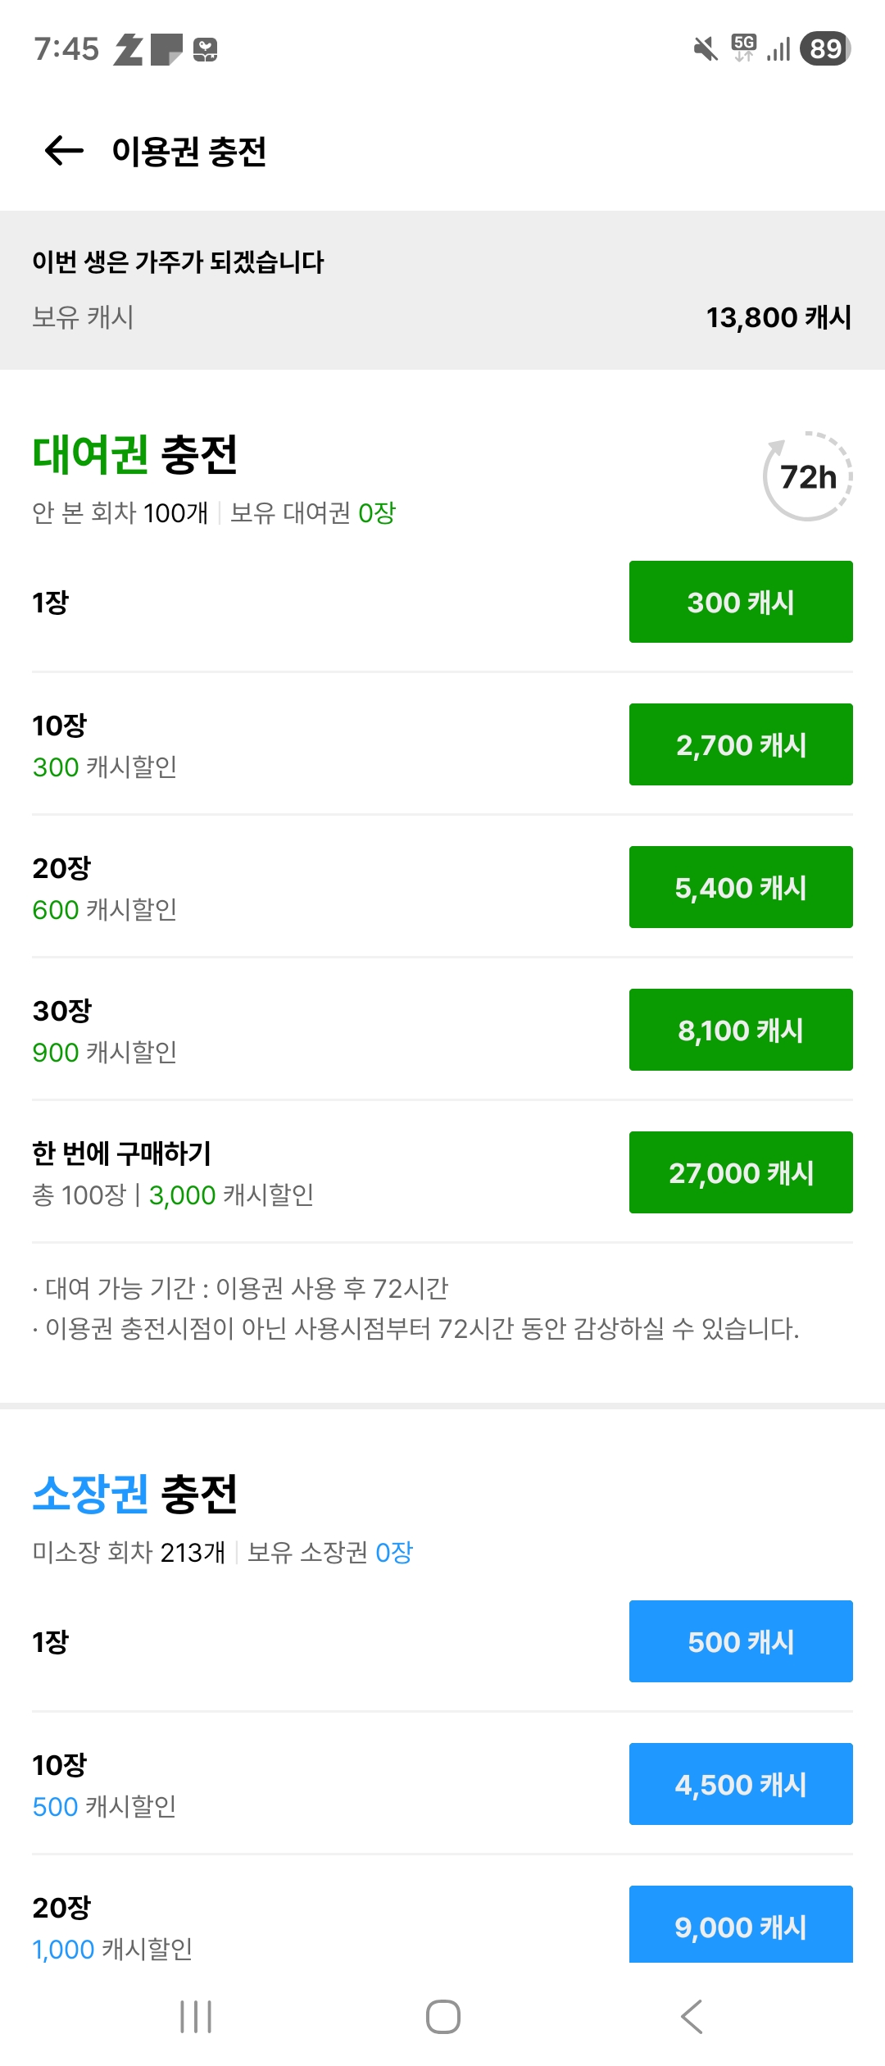The height and width of the screenshot is (2066, 885).
Task: Tap the 13,800 캐시 balance amount
Action: pos(778,317)
